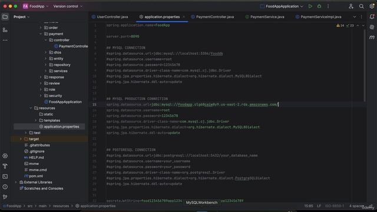Expand the order package
377x212 pixels.
[41, 28]
